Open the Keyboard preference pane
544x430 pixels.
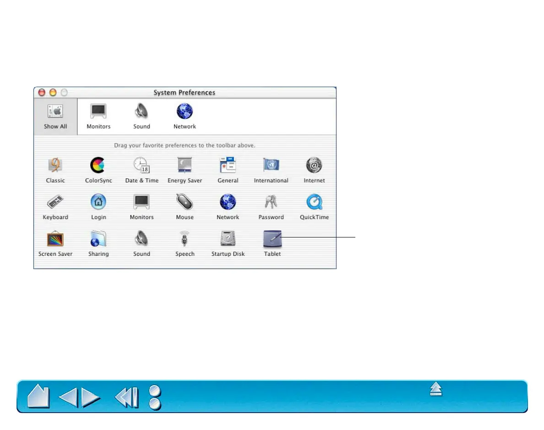click(55, 207)
